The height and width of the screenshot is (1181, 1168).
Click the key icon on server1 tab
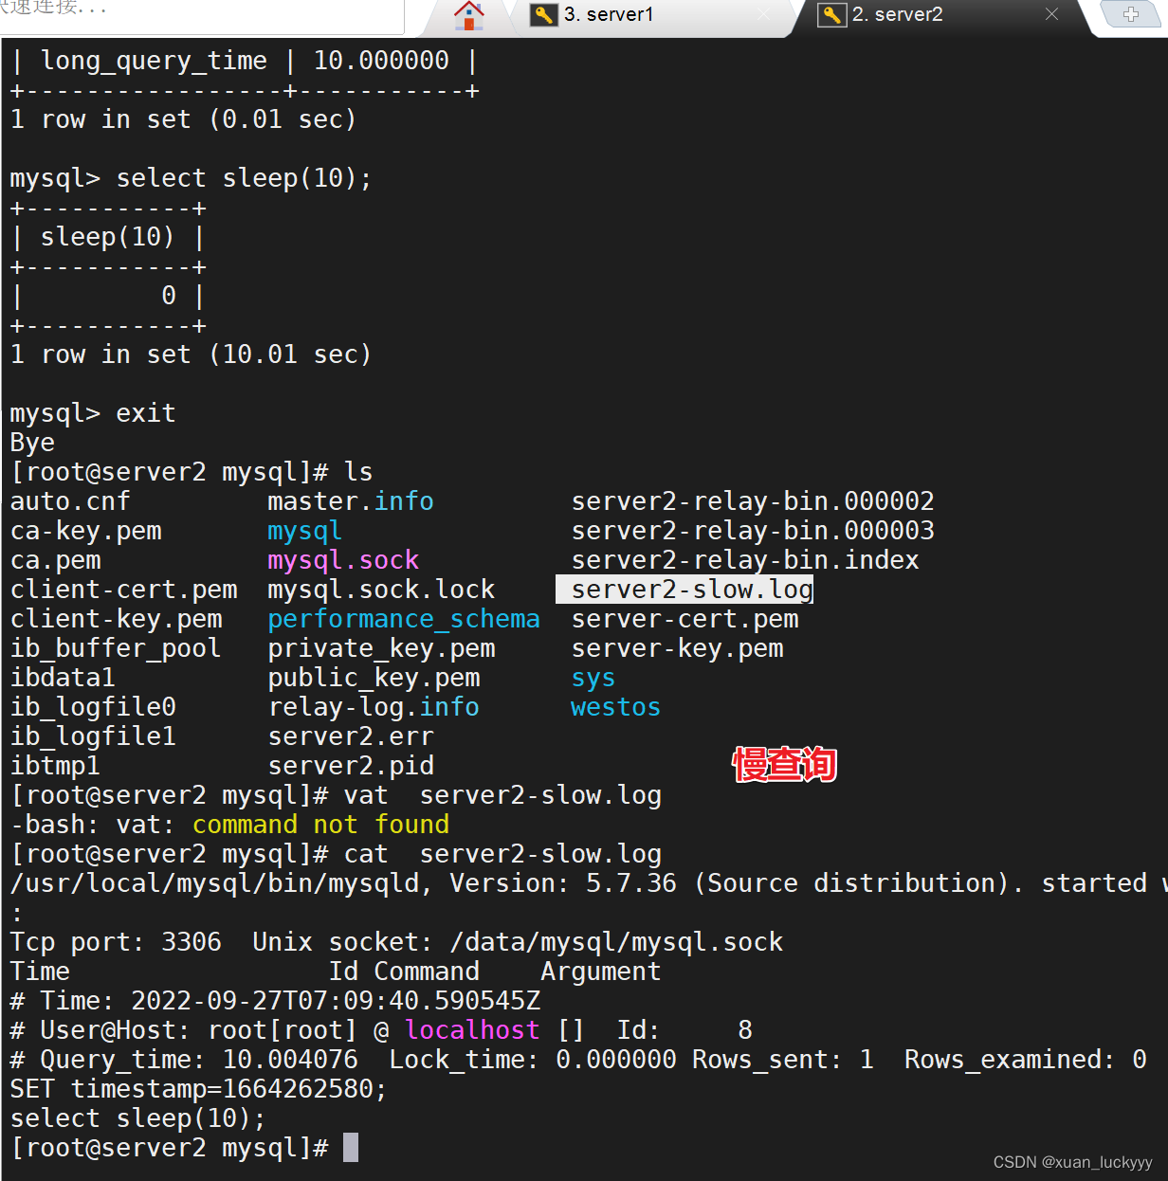click(x=544, y=15)
